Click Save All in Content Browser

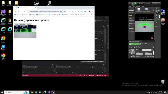[x=143, y=44]
